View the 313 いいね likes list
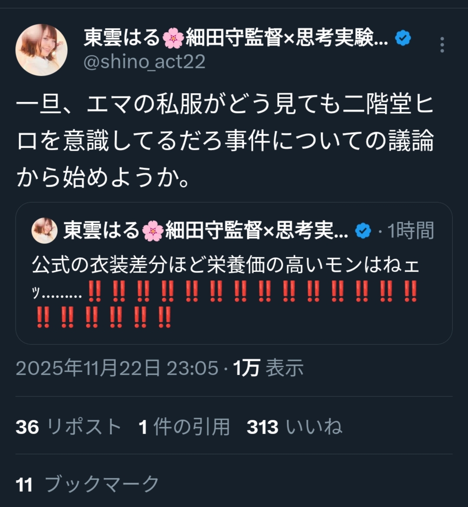 294,426
